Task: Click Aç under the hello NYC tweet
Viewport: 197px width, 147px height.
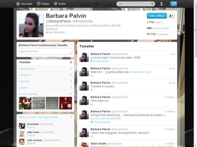Action: [92, 76]
